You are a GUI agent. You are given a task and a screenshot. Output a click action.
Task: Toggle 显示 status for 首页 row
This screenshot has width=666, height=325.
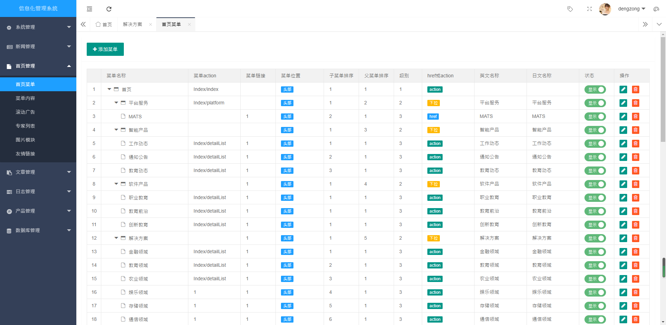[595, 89]
